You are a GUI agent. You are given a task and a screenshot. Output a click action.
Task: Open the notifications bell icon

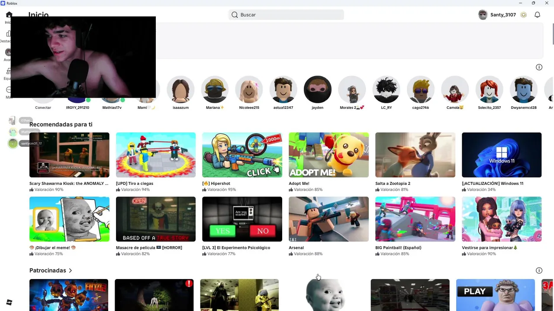pyautogui.click(x=537, y=15)
